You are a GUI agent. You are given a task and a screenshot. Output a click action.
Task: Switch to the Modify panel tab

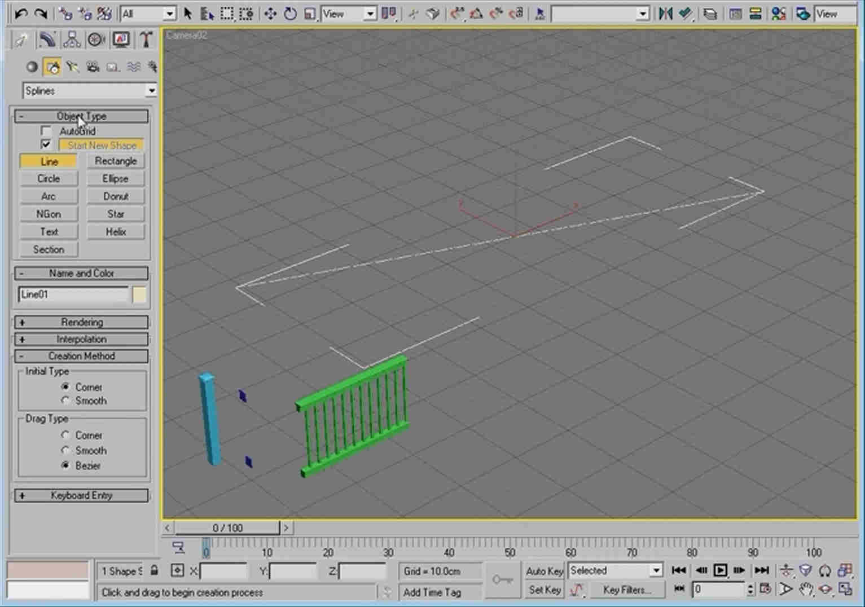point(47,39)
